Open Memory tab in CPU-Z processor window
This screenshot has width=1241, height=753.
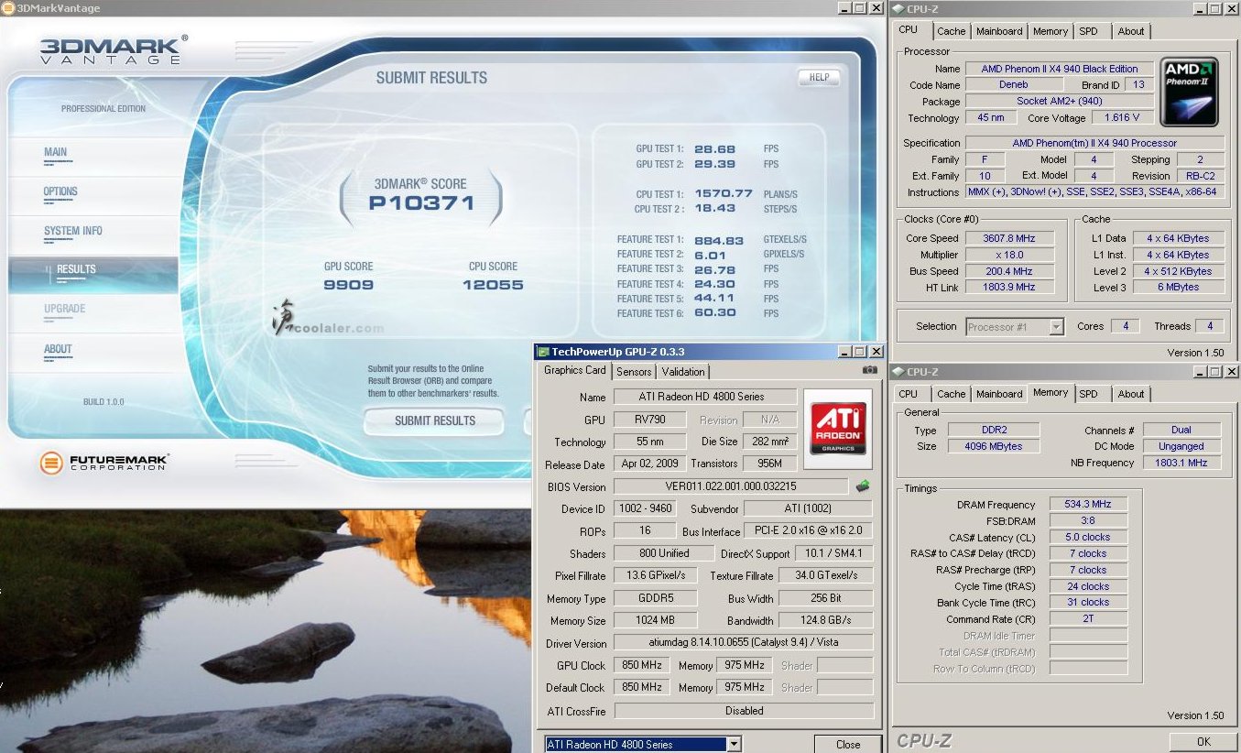point(1050,31)
